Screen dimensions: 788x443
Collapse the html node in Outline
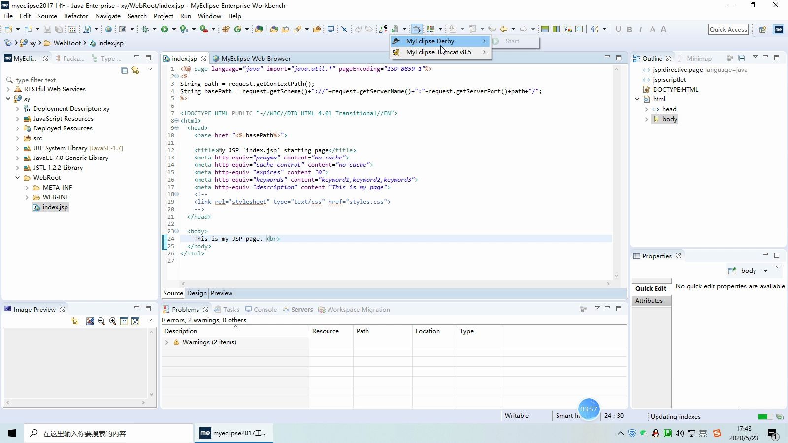point(637,99)
